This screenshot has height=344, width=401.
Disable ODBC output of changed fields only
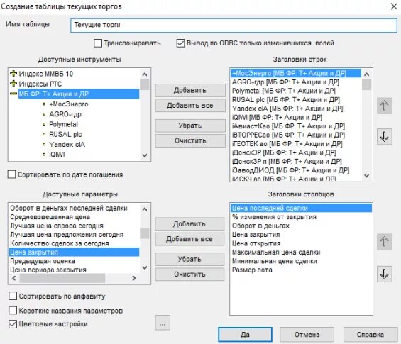tap(180, 43)
